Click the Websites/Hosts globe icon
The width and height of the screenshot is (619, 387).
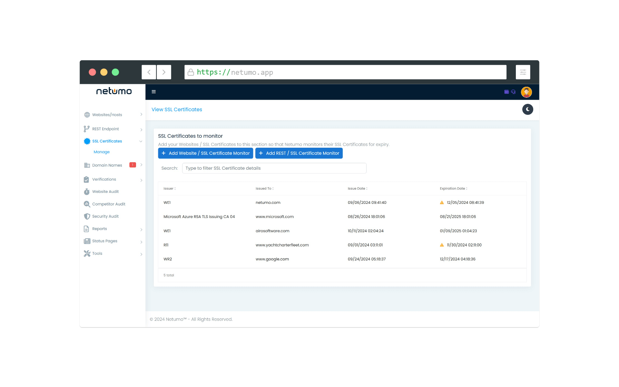(x=87, y=115)
